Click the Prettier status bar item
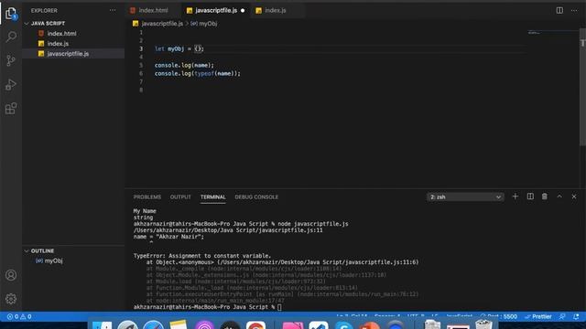This screenshot has height=329, width=586. [538, 317]
